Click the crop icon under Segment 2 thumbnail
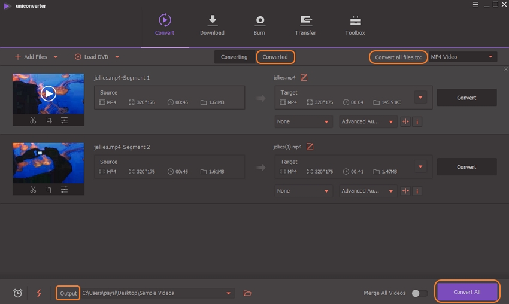Screen dimensions: 509x304 click(x=49, y=190)
